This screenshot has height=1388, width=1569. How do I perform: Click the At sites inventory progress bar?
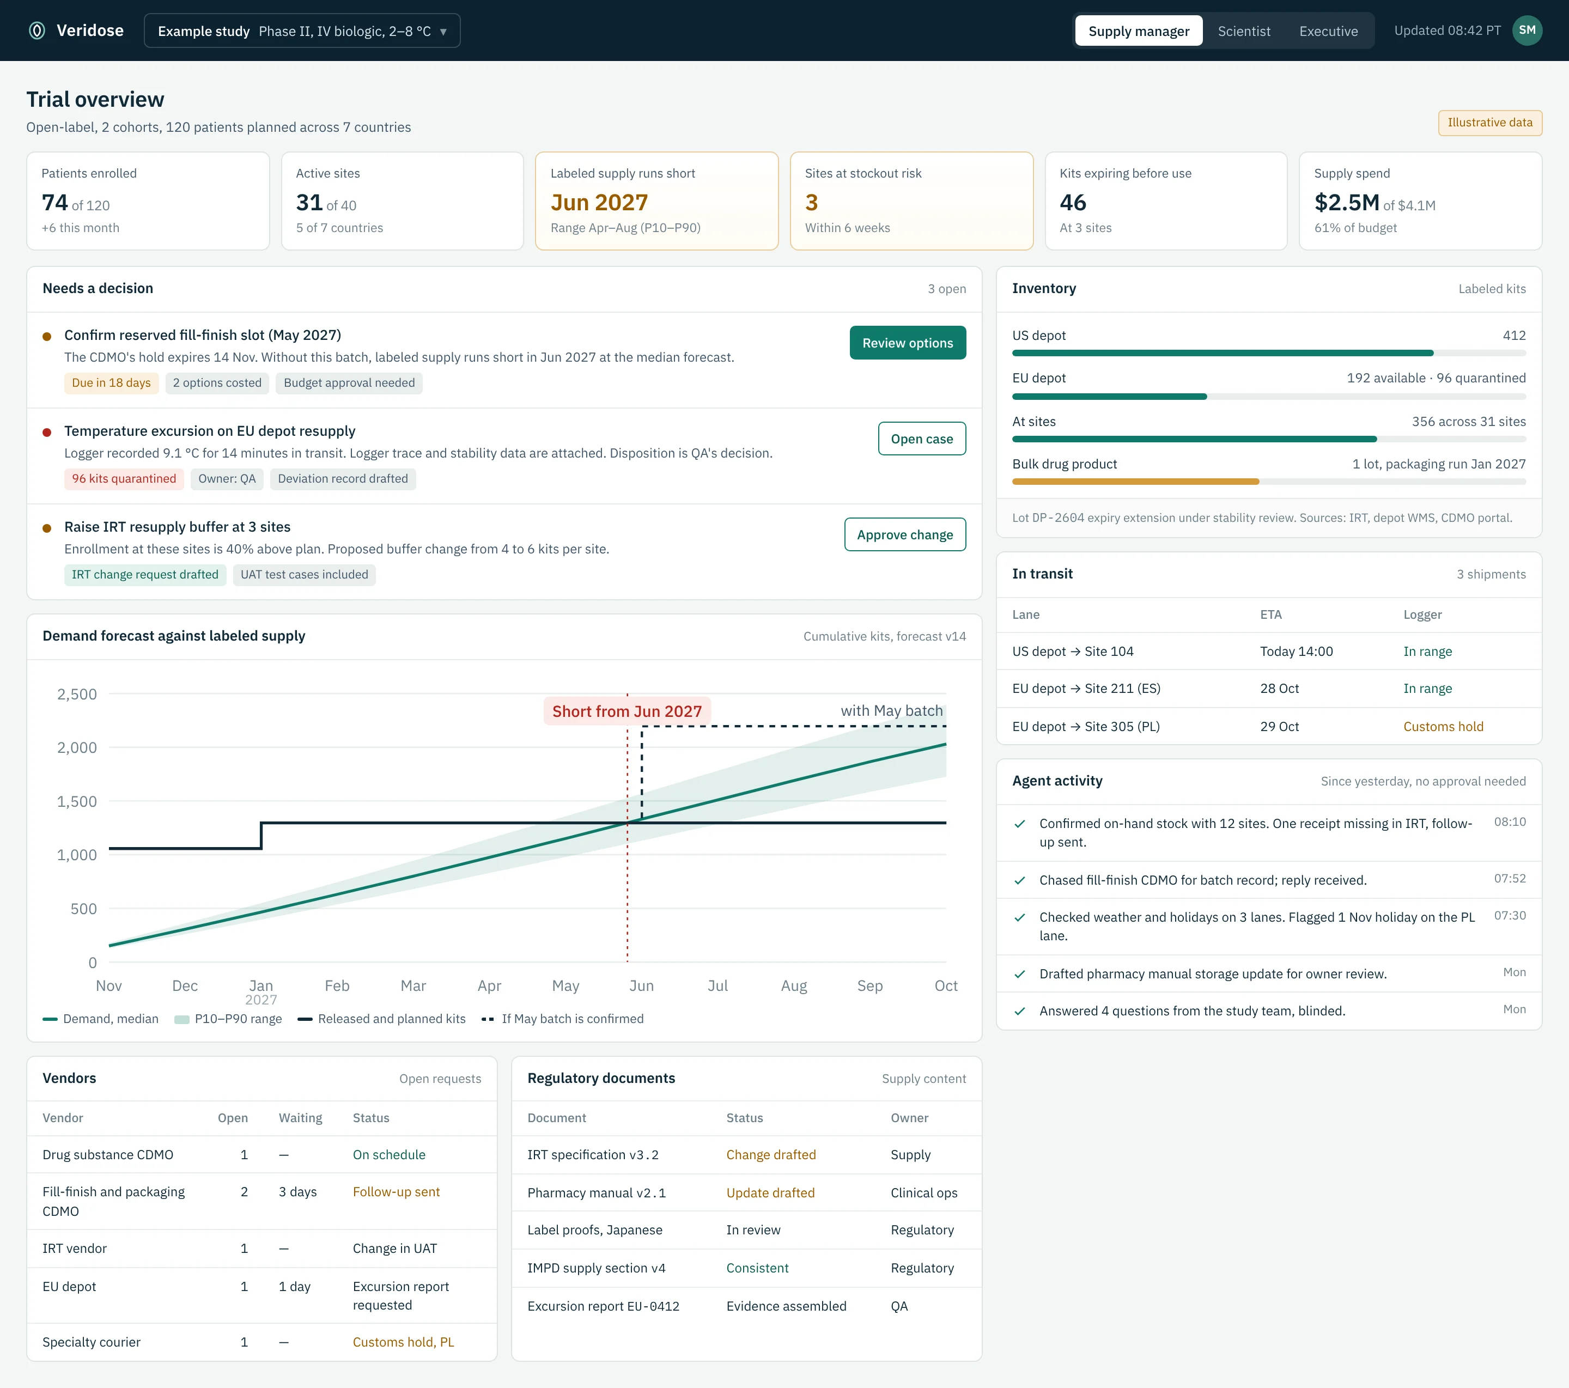(1269, 439)
